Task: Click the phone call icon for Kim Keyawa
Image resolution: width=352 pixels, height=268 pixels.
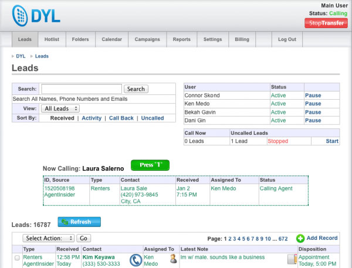Action: point(136,260)
